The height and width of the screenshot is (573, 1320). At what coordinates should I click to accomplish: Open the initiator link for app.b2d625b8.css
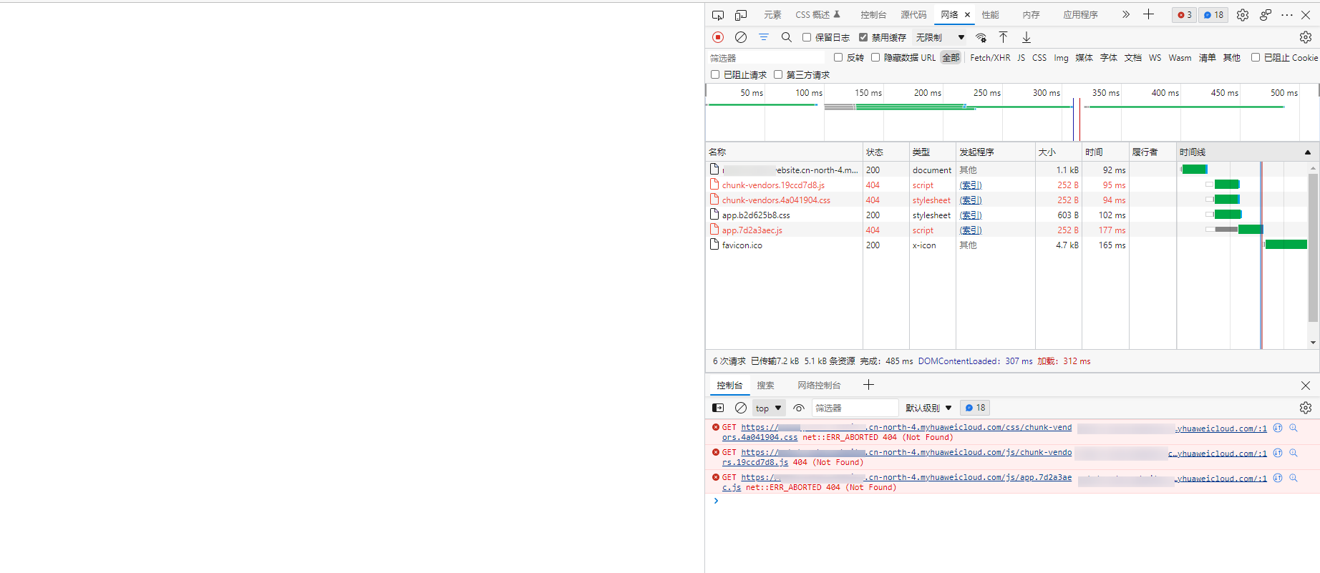click(x=971, y=215)
